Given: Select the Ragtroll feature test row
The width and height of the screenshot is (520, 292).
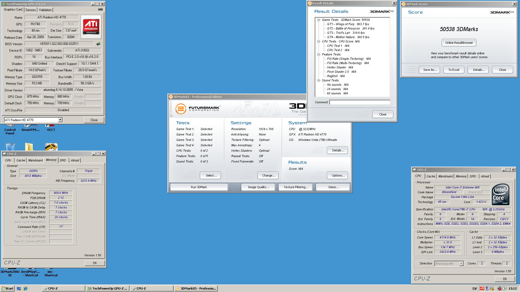Looking at the screenshot, I should [x=336, y=76].
